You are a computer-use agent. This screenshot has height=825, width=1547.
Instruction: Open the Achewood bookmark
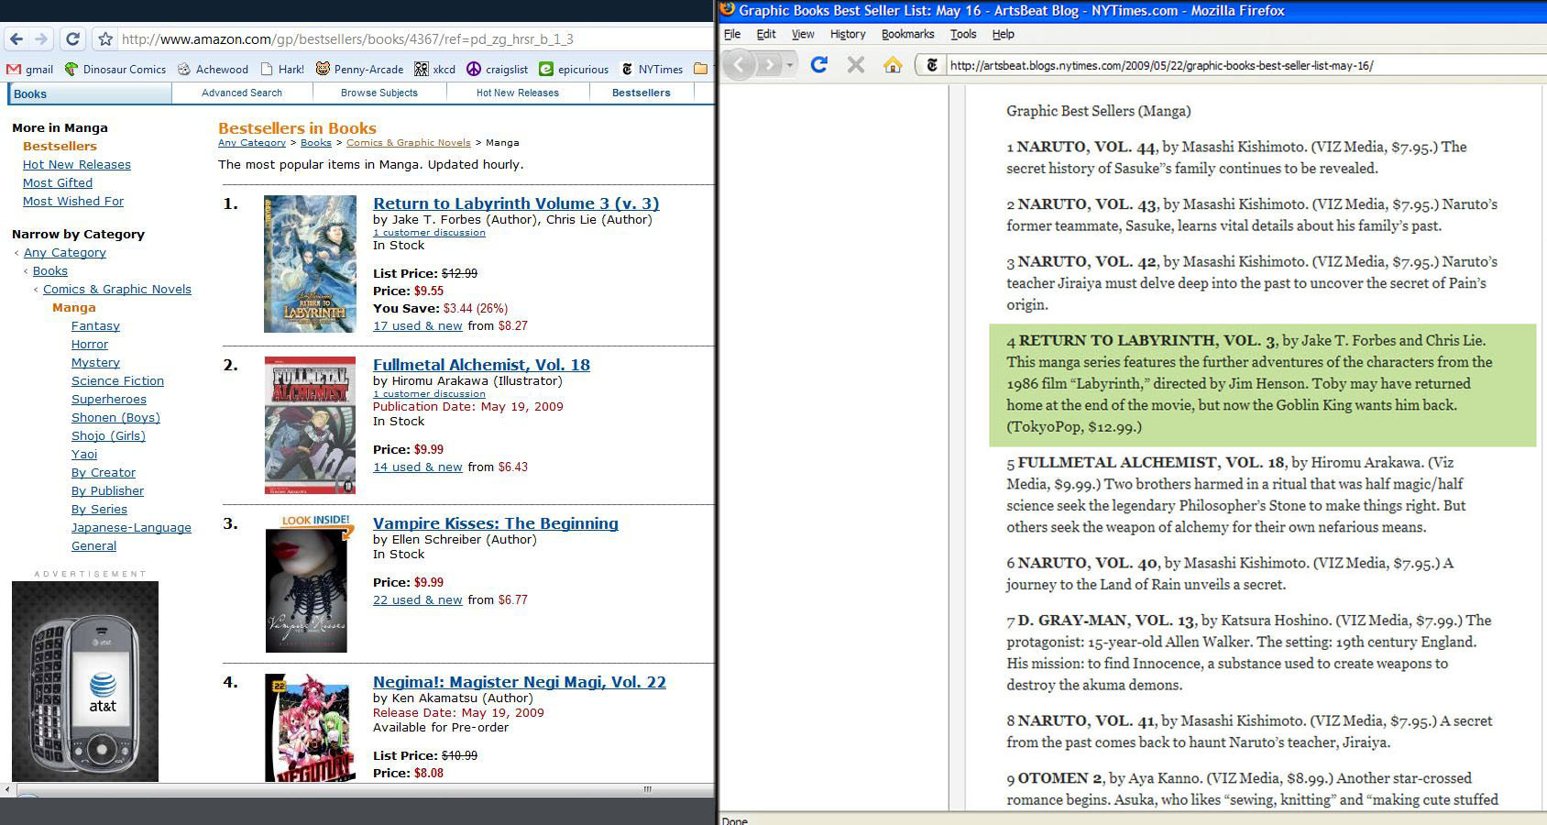213,69
